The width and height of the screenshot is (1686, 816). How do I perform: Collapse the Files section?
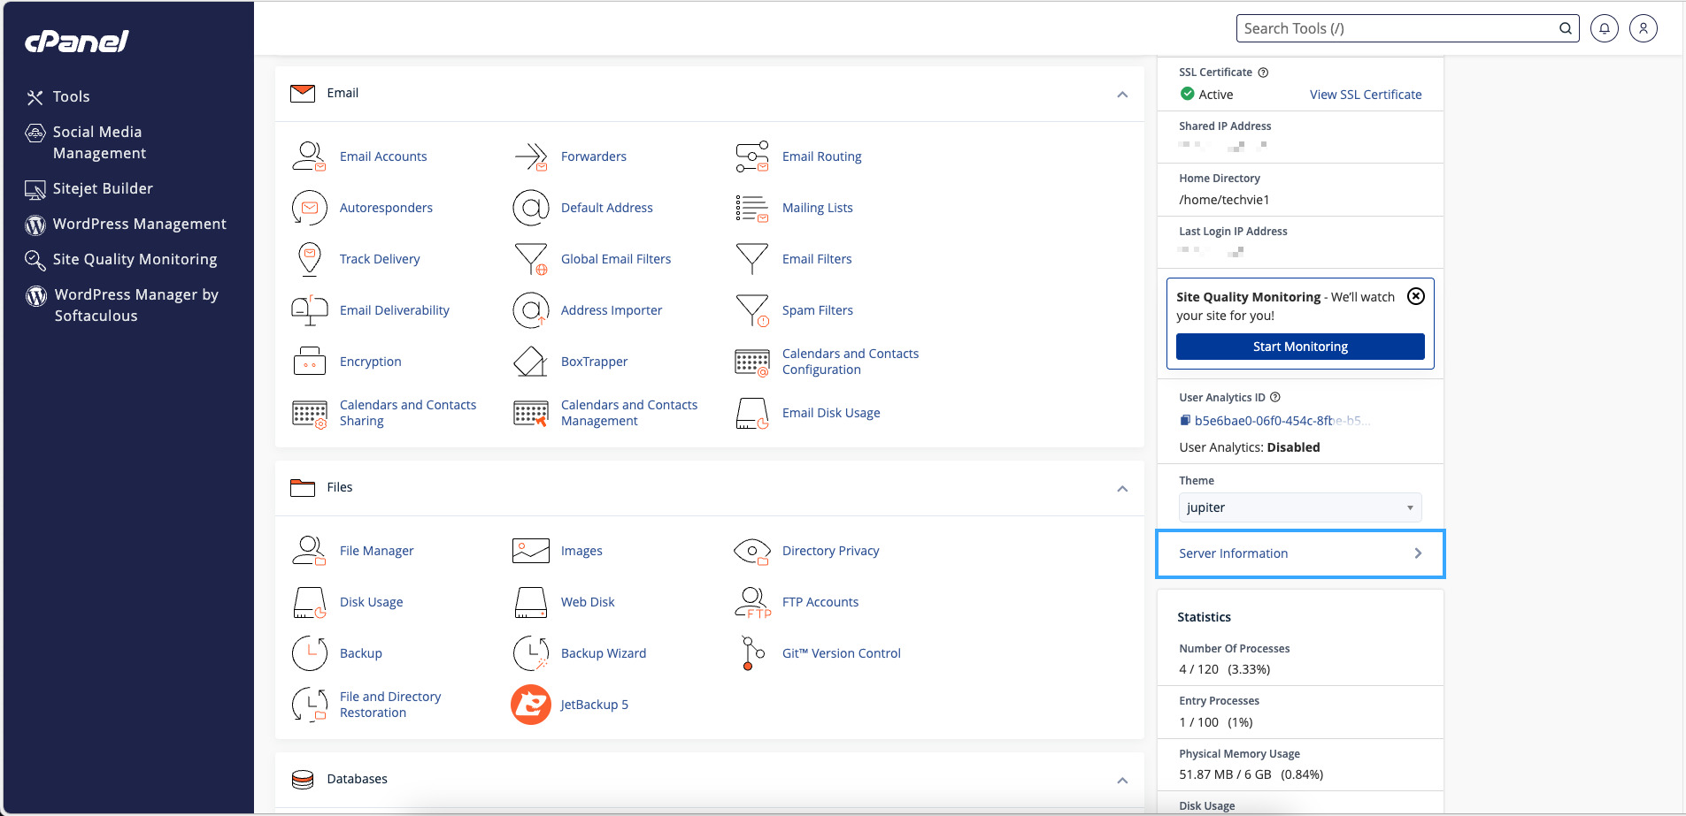pos(1121,488)
